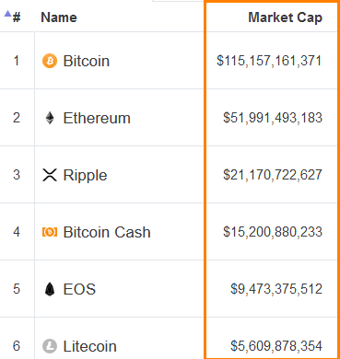The height and width of the screenshot is (359, 340).
Task: Select Ethereum market cap $51,991,493,183
Action: (x=273, y=118)
